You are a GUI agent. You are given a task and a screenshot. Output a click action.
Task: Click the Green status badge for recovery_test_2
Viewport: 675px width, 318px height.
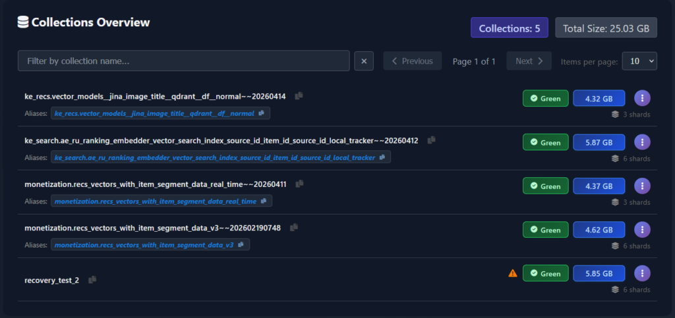point(545,273)
